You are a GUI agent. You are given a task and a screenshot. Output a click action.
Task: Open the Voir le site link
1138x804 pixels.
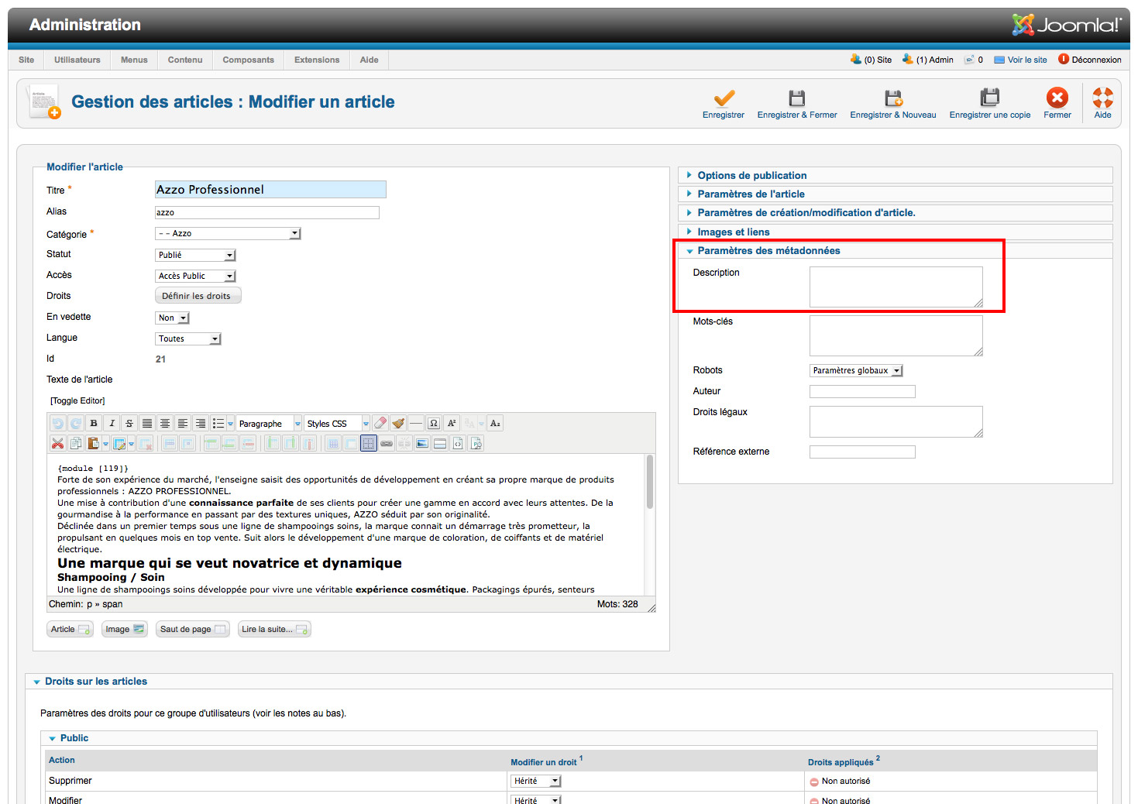(1020, 60)
